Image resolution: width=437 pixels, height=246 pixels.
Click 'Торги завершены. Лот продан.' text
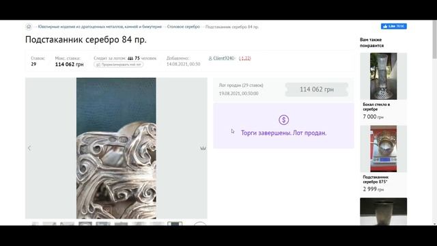283,133
